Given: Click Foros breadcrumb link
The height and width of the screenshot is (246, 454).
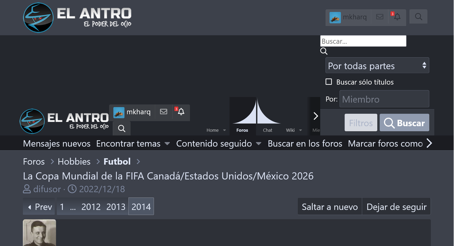Looking at the screenshot, I should point(34,162).
